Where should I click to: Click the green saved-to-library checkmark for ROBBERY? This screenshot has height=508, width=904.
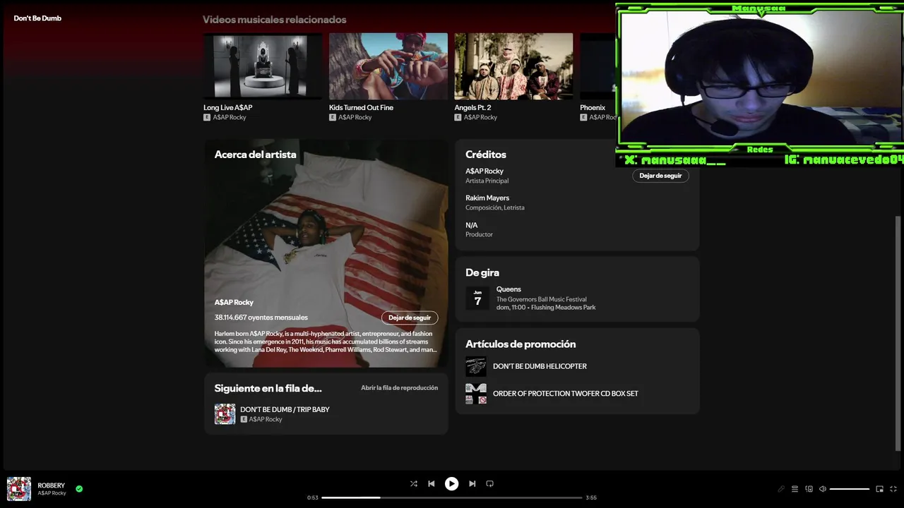(x=79, y=488)
